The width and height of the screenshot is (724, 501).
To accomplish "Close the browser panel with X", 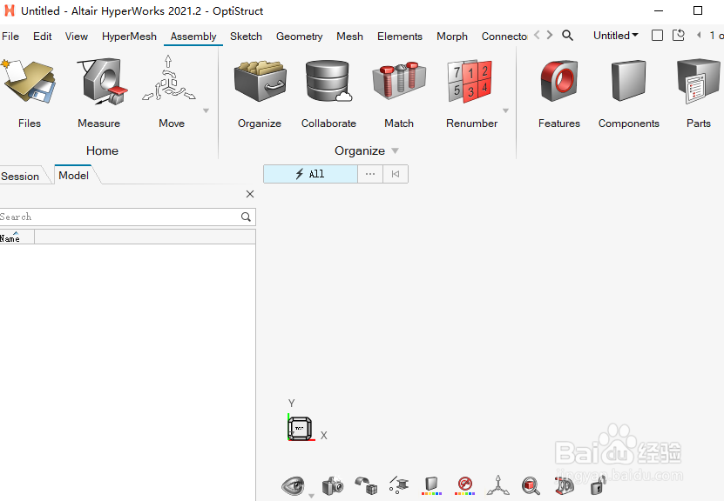I will click(x=250, y=194).
